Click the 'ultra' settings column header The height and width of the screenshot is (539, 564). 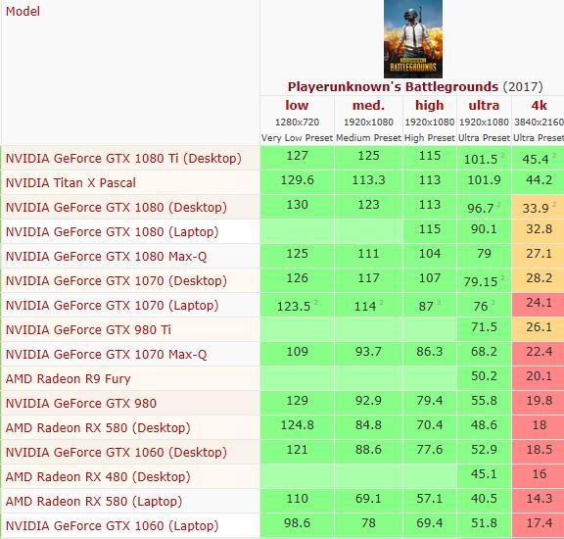[x=484, y=105]
